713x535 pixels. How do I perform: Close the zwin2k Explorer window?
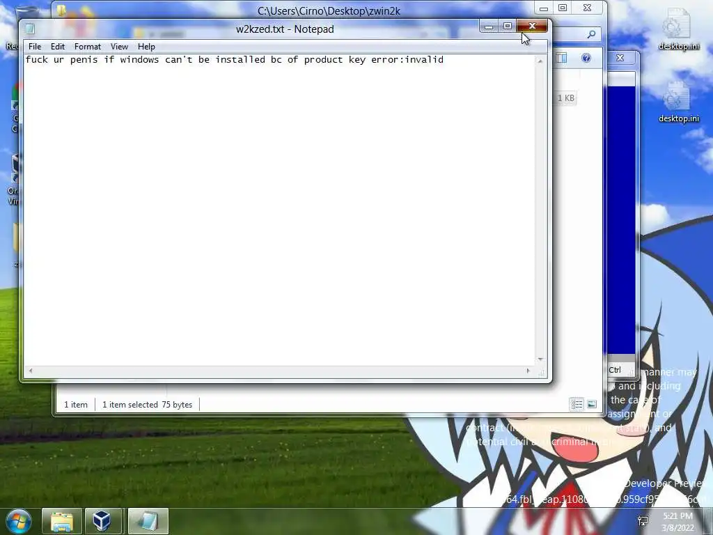[x=588, y=8]
